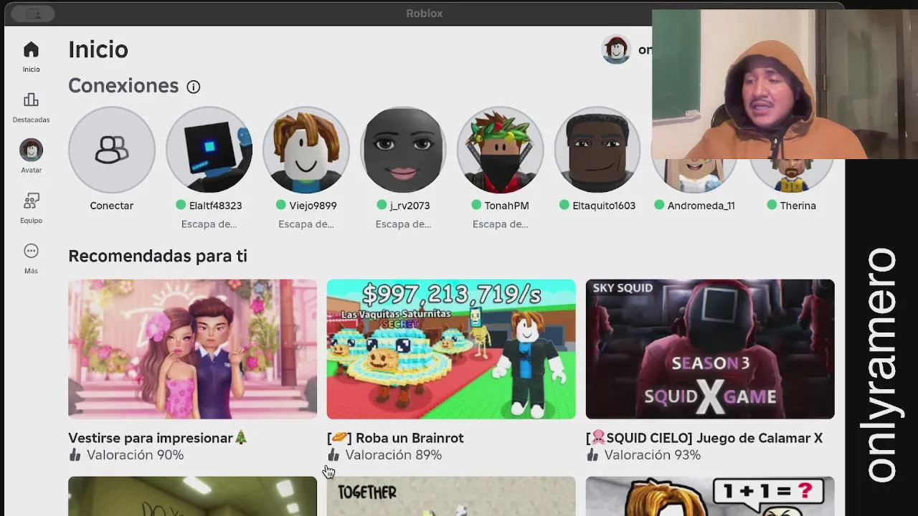
Task: Open Therina connection name
Action: pyautogui.click(x=798, y=206)
